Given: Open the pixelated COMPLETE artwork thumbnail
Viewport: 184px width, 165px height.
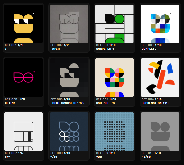Looking at the screenshot, I should [160, 24].
